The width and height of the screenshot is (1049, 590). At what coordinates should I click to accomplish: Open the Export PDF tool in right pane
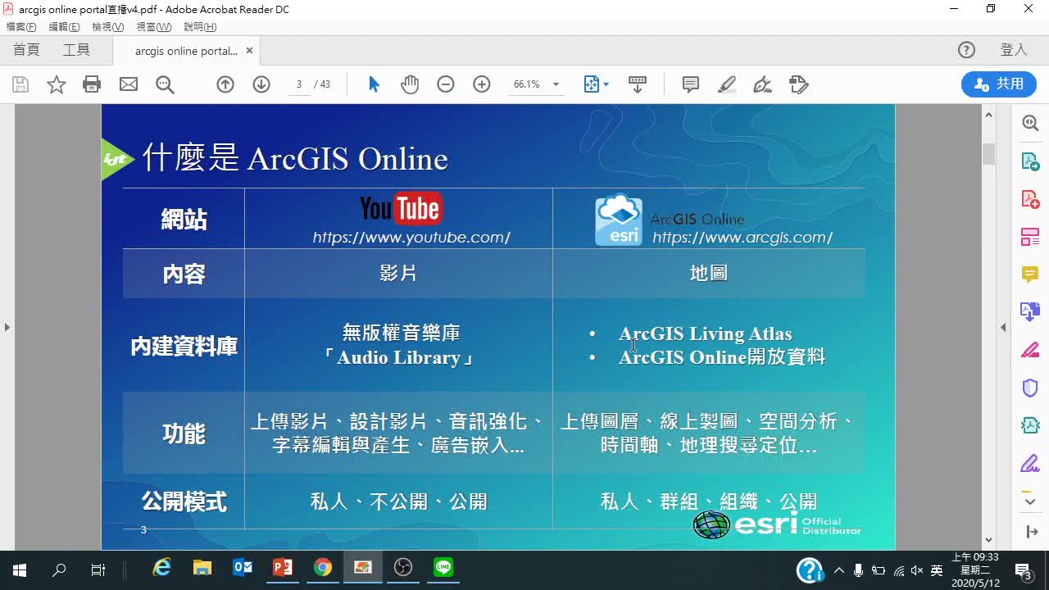pos(1030,161)
